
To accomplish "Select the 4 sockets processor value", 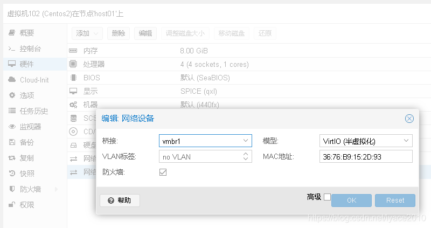I will click(x=214, y=64).
